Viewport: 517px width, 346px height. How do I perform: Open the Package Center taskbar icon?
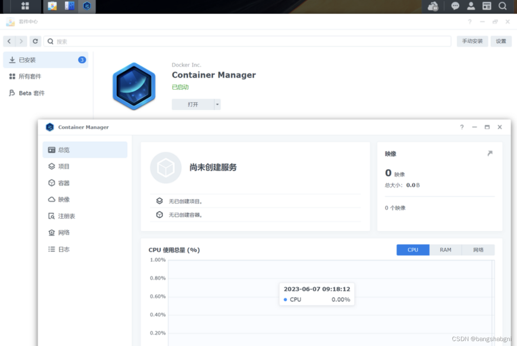(52, 6)
